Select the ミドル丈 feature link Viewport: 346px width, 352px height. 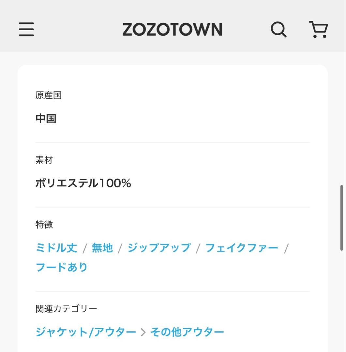point(56,248)
